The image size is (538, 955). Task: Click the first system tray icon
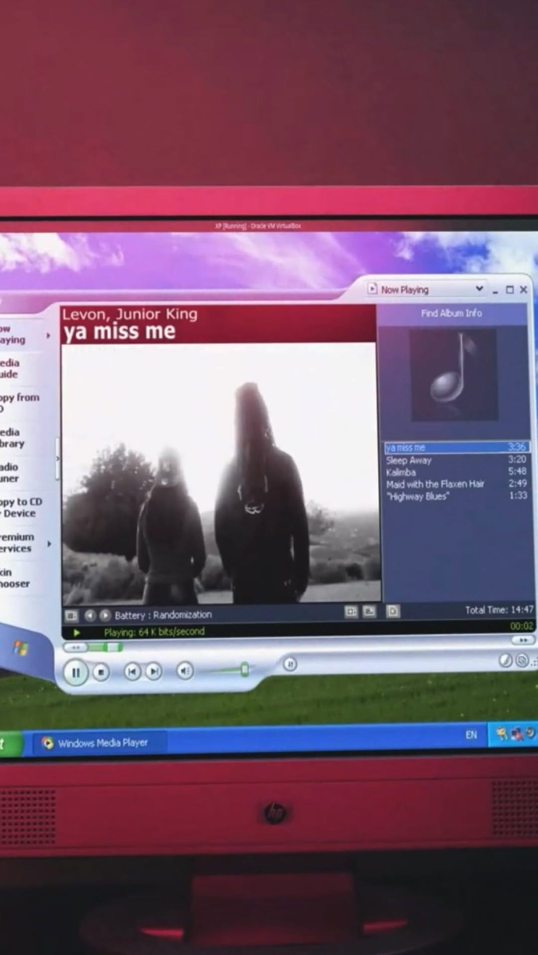[502, 733]
